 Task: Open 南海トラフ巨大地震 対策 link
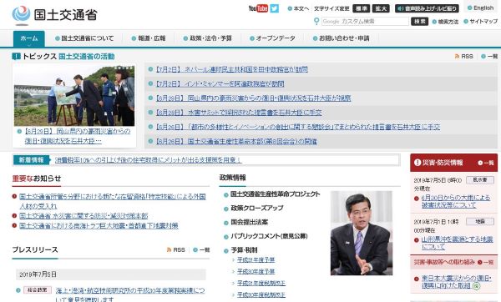point(99,226)
